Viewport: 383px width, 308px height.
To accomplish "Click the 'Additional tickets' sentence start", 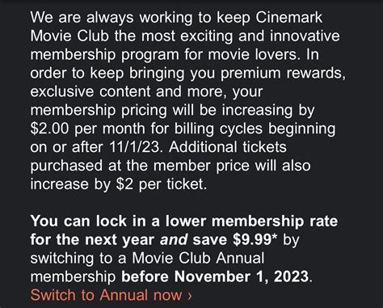I will click(228, 147).
